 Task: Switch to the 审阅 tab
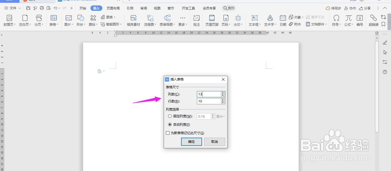[x=144, y=8]
